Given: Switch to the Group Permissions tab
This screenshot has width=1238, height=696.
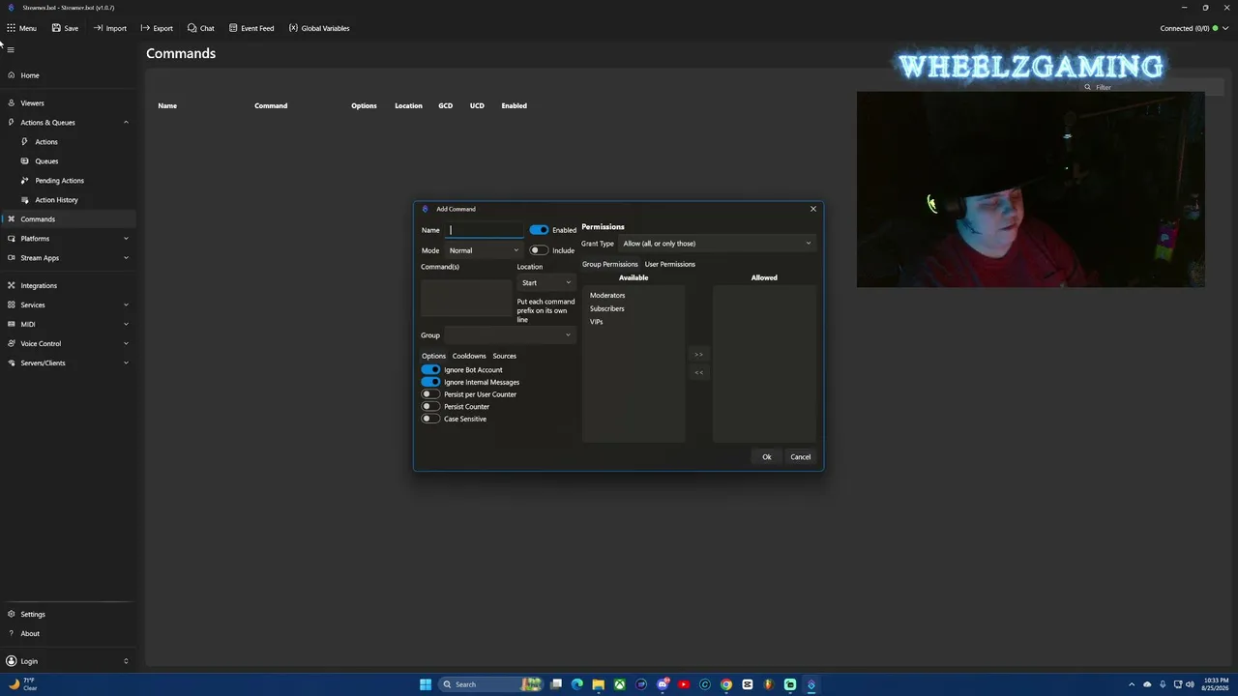Looking at the screenshot, I should pyautogui.click(x=610, y=264).
